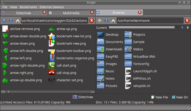Viewport: 191px width, 111px height.
Task: Click the next snapshot arrow next to slider
Action: coord(187,27)
